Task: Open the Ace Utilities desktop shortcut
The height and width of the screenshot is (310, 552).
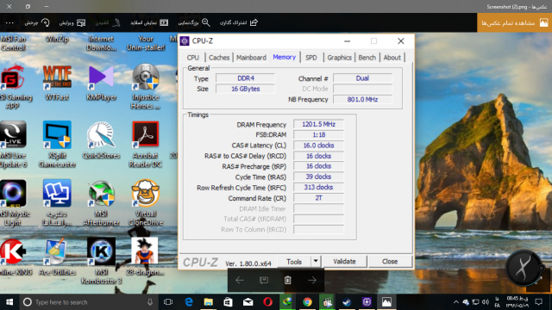Action: 57,257
